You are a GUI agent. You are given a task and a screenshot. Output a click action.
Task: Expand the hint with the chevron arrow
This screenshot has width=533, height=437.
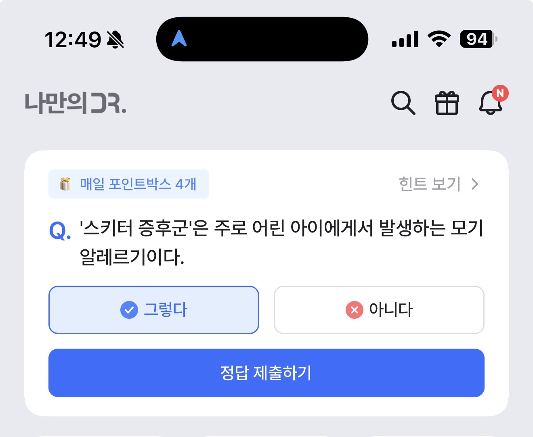475,184
